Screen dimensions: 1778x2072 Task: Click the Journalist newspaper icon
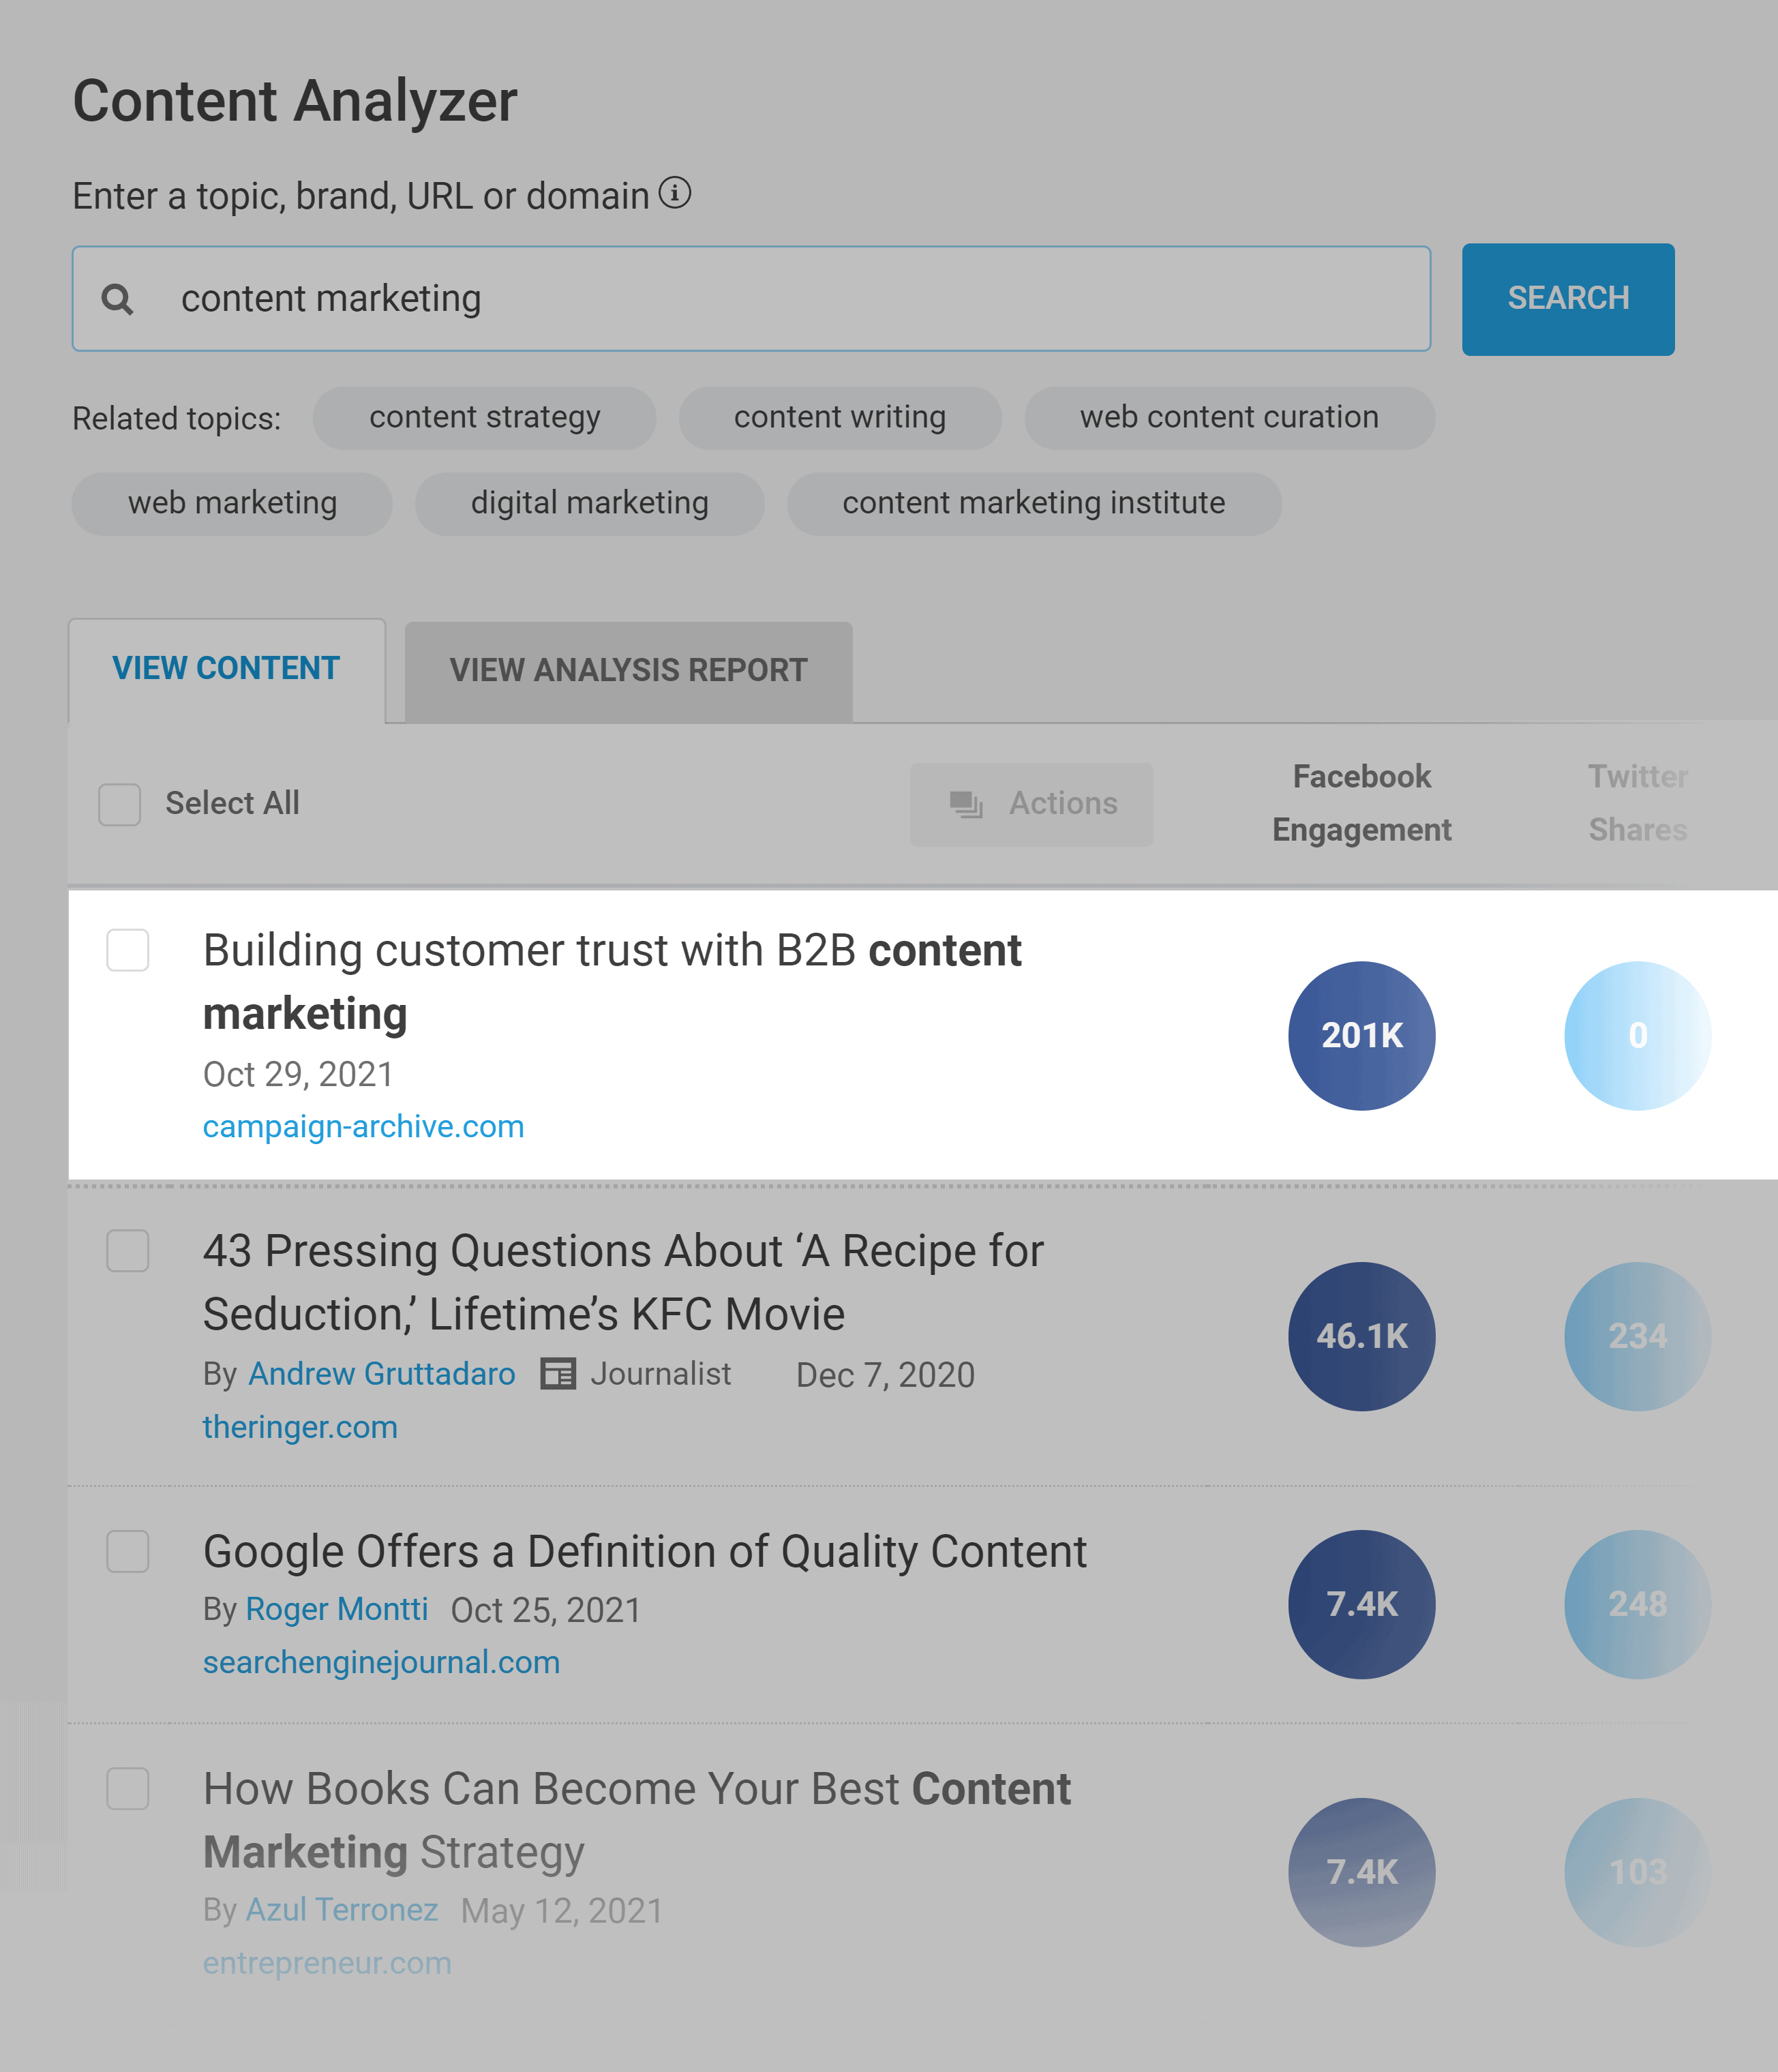tap(558, 1373)
